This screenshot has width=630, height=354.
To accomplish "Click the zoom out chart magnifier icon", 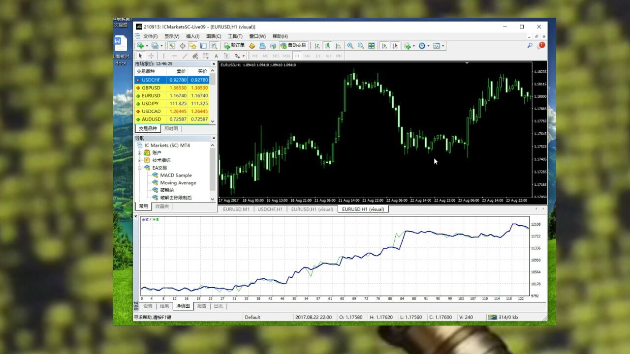I will pyautogui.click(x=360, y=46).
